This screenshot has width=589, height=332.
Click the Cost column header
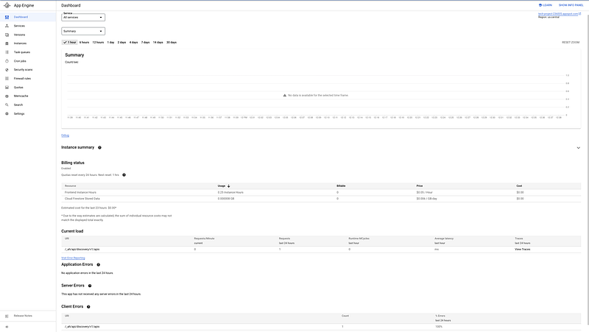point(519,186)
